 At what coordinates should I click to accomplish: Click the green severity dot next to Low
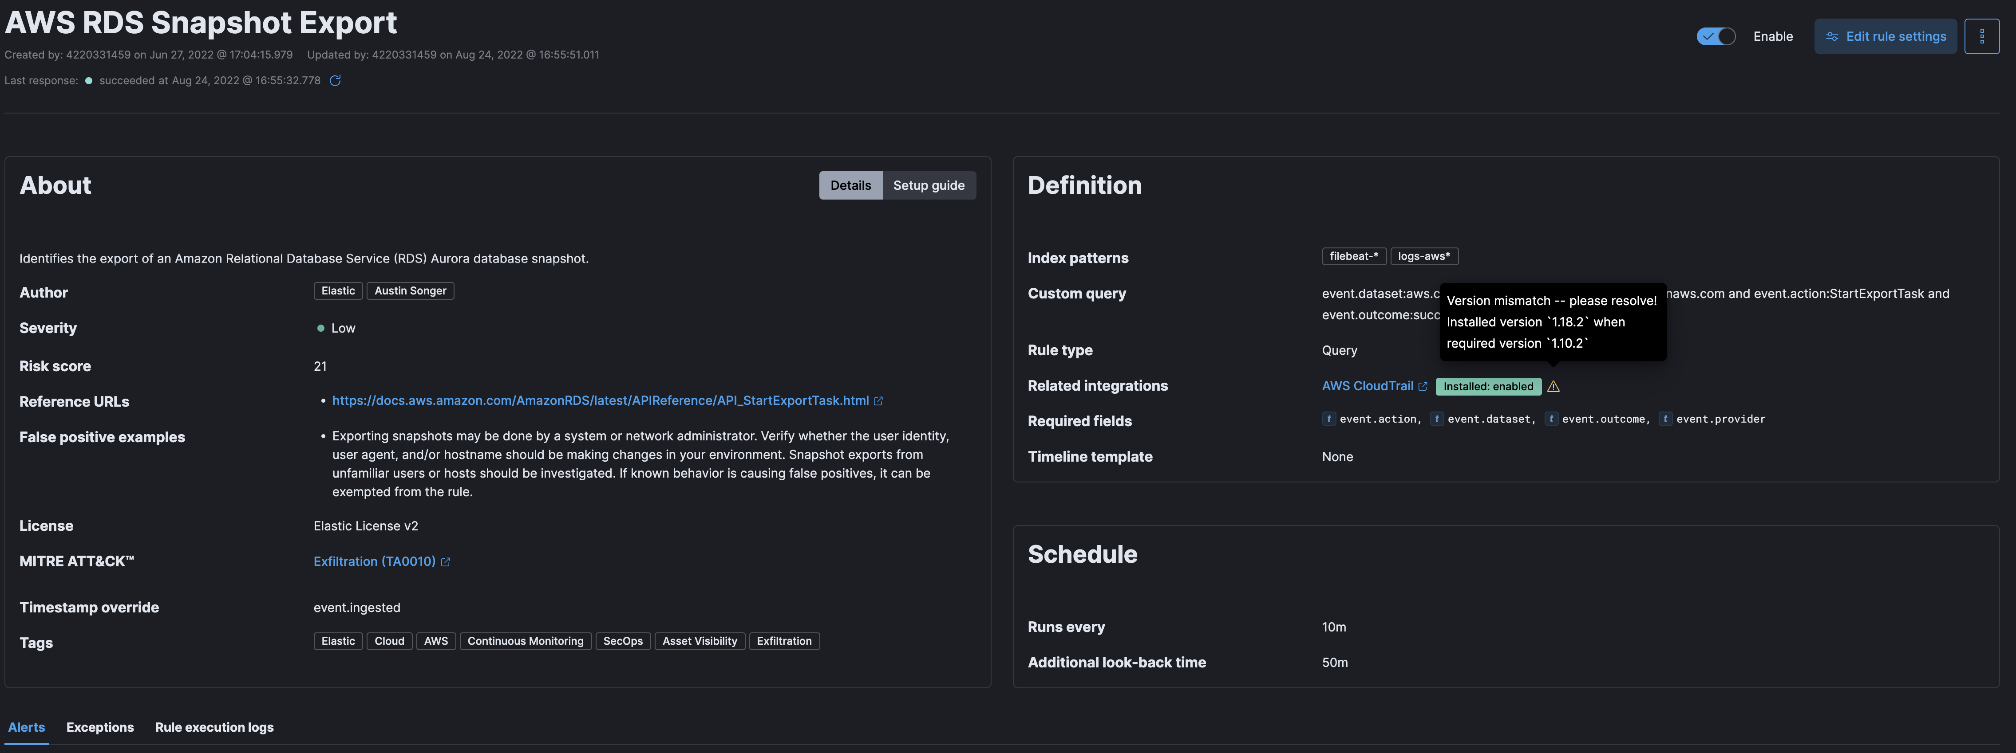coord(320,328)
